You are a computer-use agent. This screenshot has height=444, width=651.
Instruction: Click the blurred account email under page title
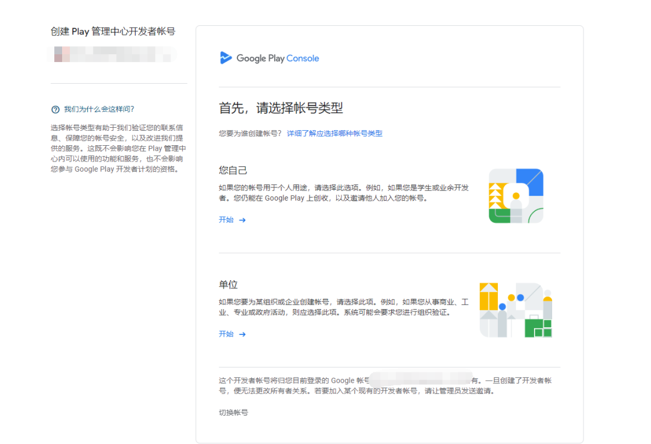[113, 54]
